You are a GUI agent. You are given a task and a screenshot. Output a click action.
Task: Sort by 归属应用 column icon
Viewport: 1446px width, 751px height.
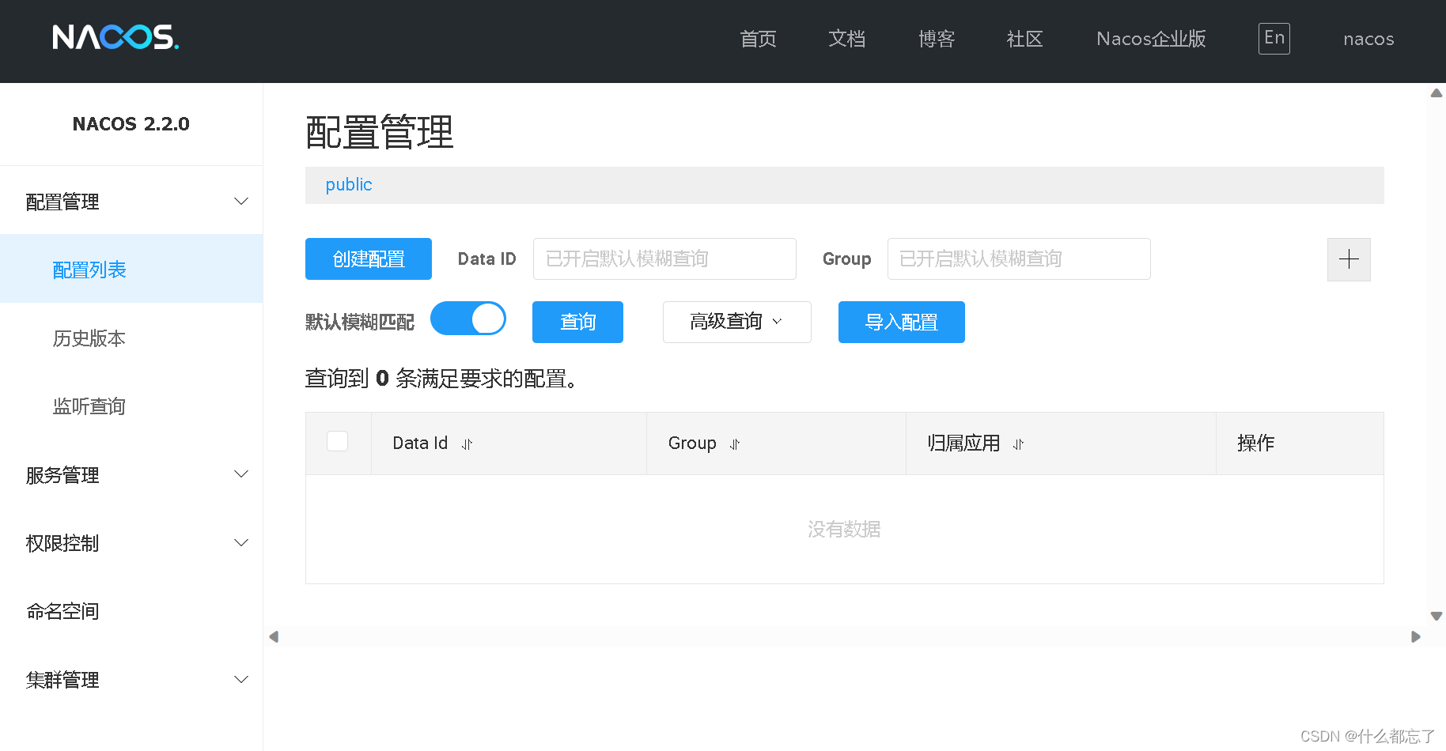pos(1019,444)
